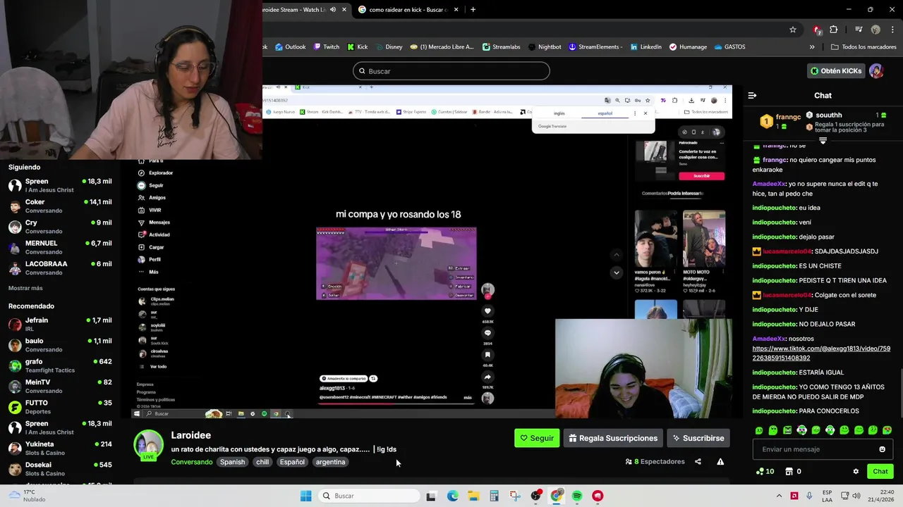
Task: Open Disney bookmark
Action: (x=389, y=47)
